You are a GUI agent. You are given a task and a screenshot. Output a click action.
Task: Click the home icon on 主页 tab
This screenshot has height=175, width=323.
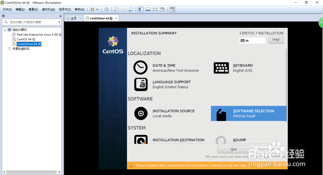coord(68,18)
